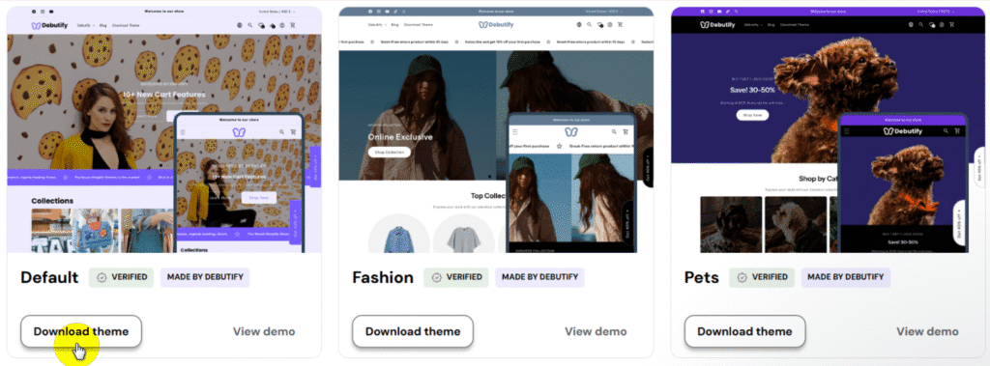Click globe icon in Default preview header
This screenshot has width=990, height=366.
(x=240, y=25)
